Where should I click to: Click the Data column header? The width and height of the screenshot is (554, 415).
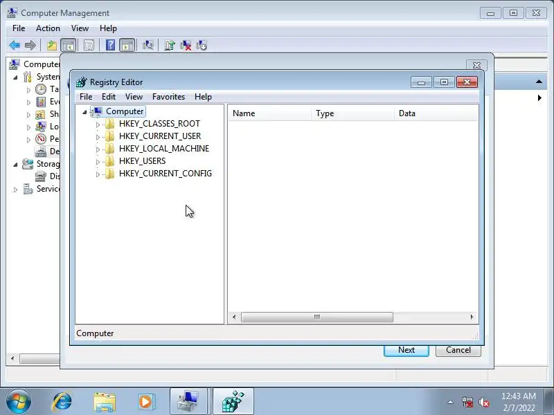(436, 113)
